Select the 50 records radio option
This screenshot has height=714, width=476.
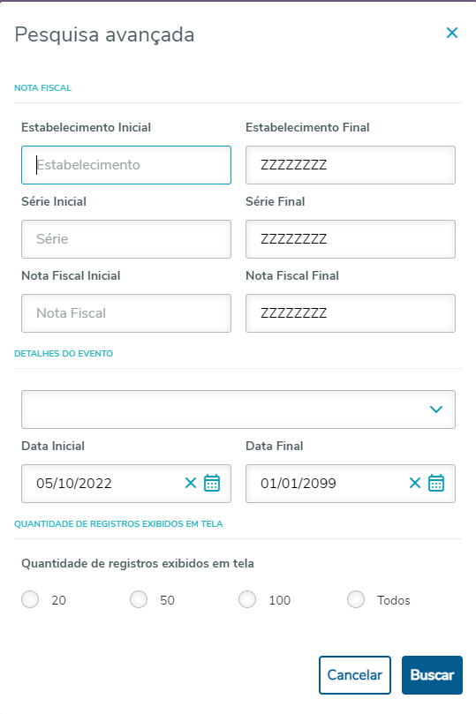(x=139, y=599)
